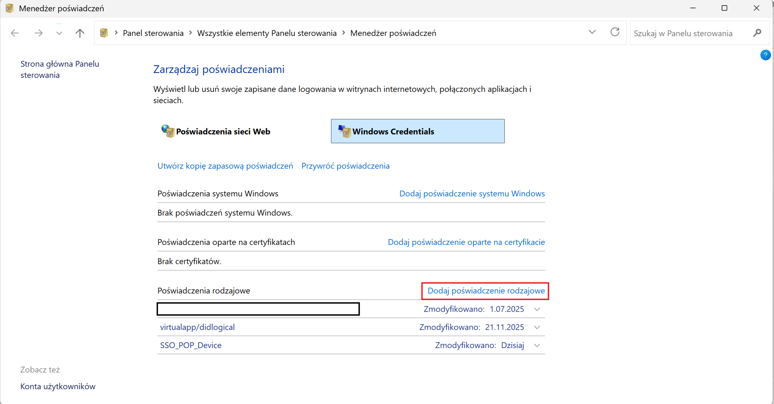Click the vault icon in address bar

pos(104,33)
